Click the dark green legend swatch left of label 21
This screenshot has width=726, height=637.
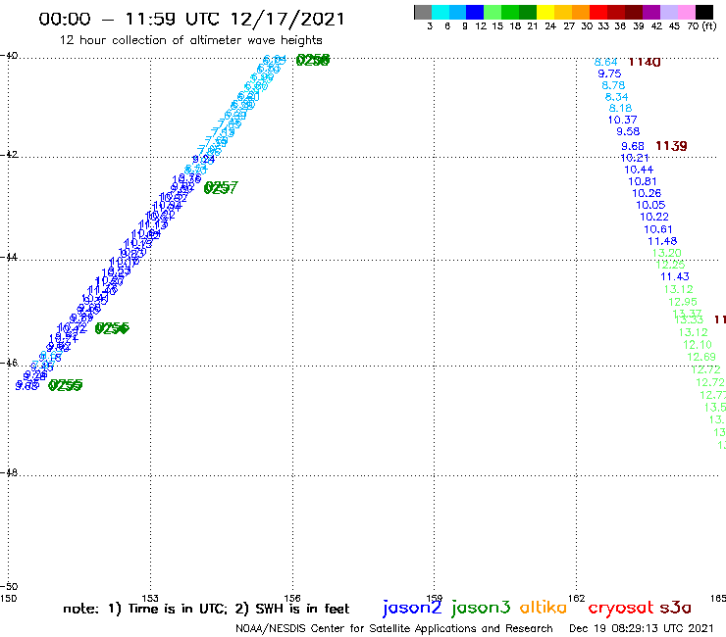[528, 12]
